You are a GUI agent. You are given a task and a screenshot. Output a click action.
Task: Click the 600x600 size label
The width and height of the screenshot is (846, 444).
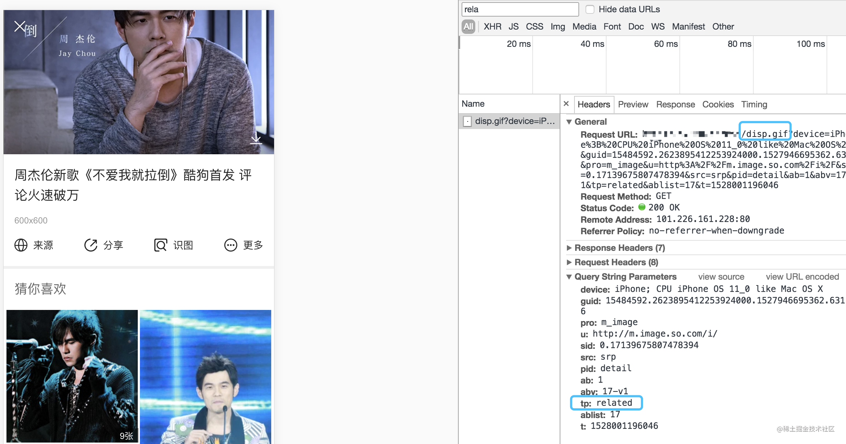tap(31, 221)
